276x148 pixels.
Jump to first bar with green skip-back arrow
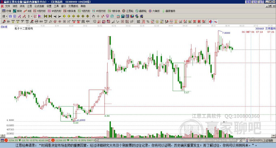click(45, 16)
